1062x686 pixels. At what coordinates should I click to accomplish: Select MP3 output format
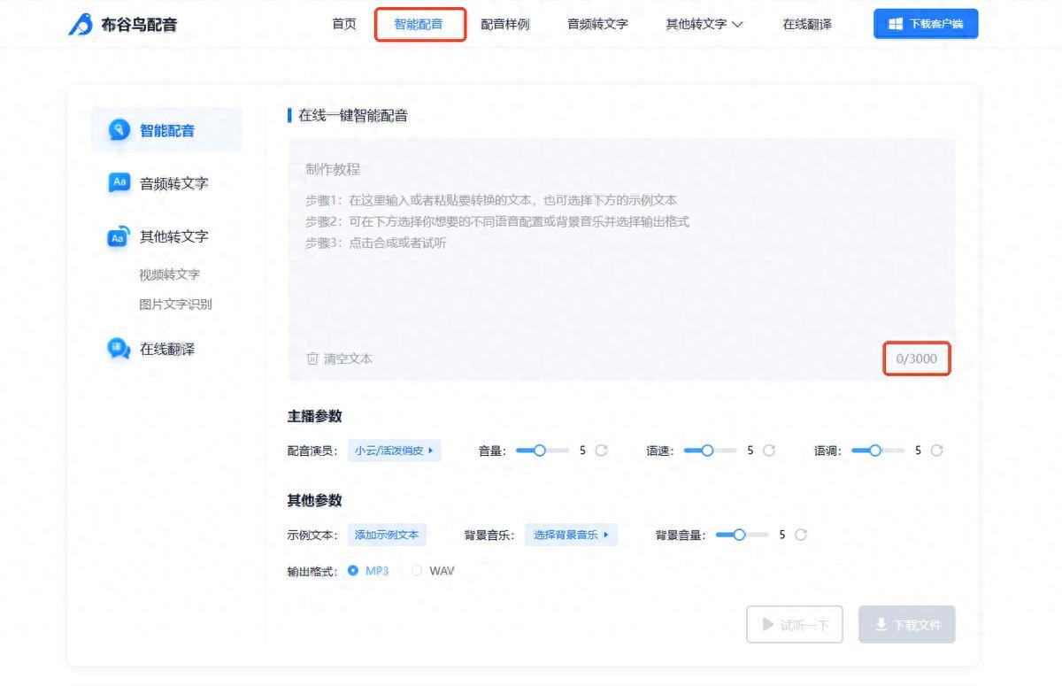[354, 571]
